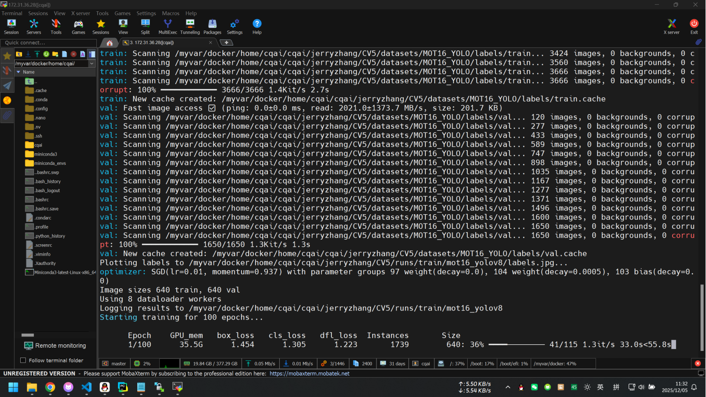Screen dimensions: 706x397
Task: Toggle the star favorites sidebar tab
Action: pos(7,56)
